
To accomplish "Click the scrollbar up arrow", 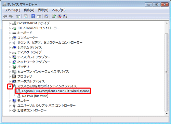I will click(167, 23).
